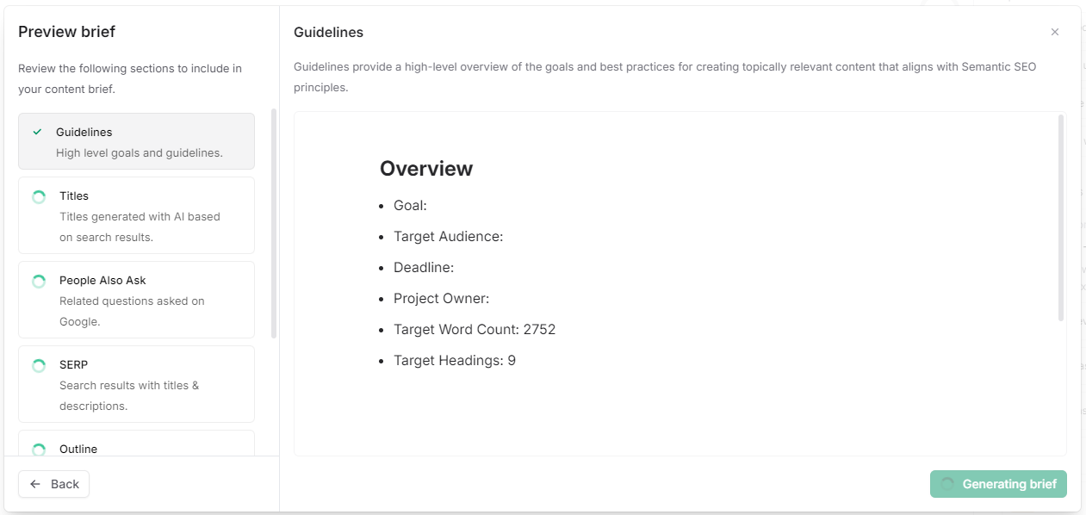Click the Back button
This screenshot has height=515, width=1086.
(x=53, y=483)
